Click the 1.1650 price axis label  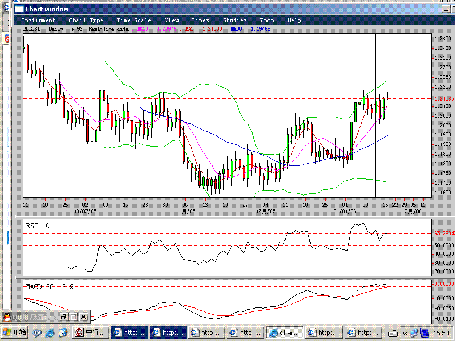(x=443, y=193)
